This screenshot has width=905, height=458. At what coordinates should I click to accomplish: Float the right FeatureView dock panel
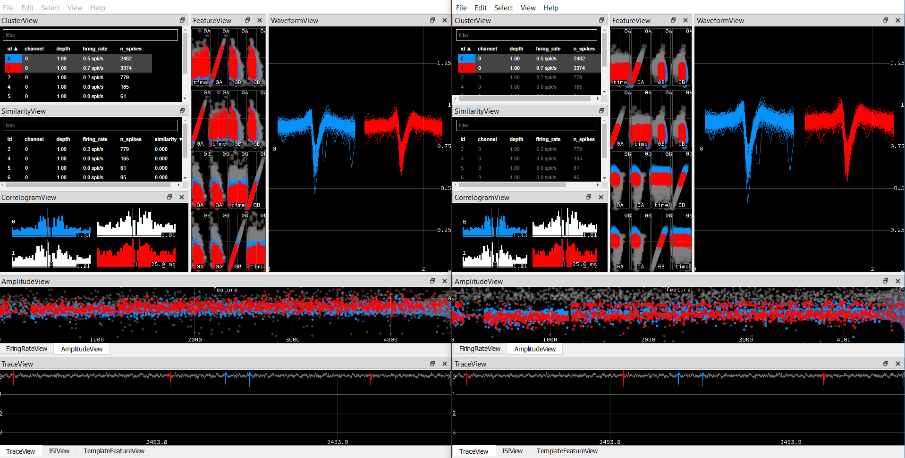[x=673, y=20]
